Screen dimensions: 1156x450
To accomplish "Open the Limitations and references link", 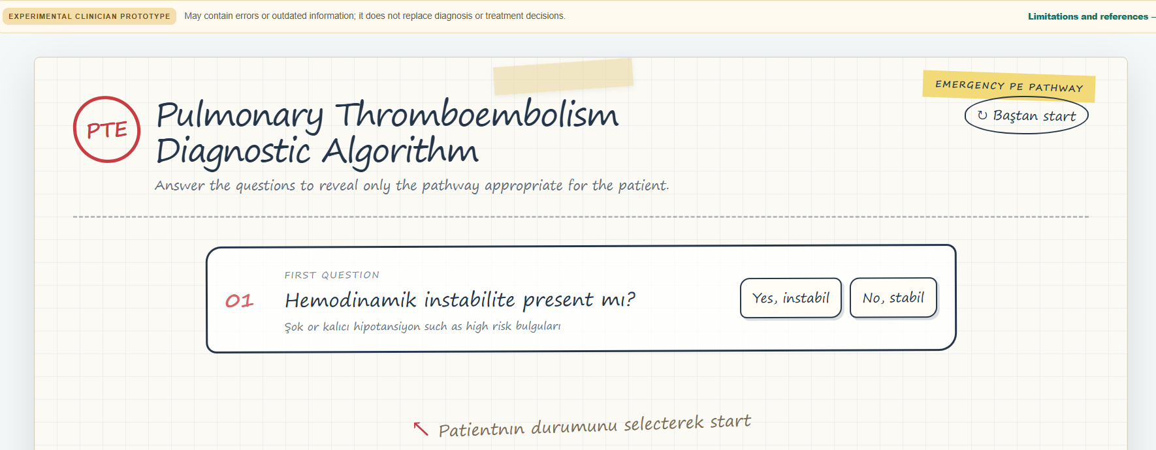I will point(1087,16).
